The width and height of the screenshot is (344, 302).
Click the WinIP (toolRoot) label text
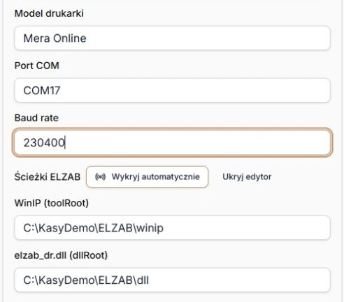point(52,203)
